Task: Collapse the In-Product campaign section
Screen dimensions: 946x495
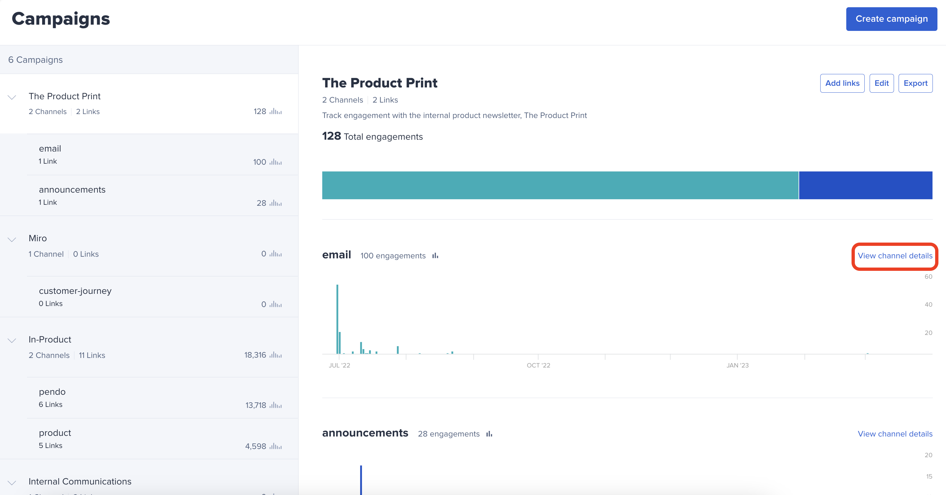Action: [x=12, y=341]
